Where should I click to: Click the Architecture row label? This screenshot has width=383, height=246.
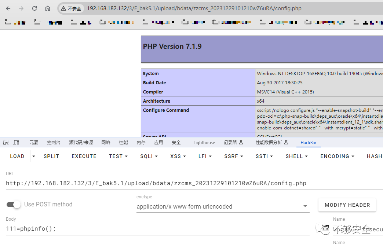(x=157, y=101)
